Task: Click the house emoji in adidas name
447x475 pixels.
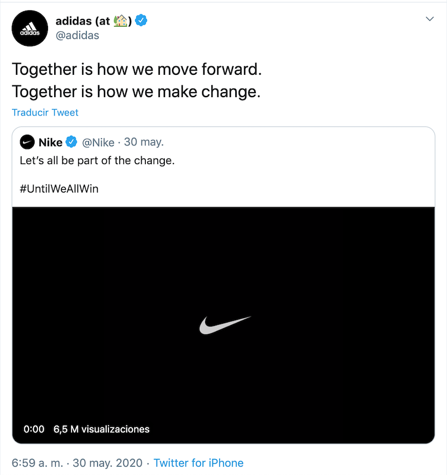Action: pyautogui.click(x=120, y=21)
